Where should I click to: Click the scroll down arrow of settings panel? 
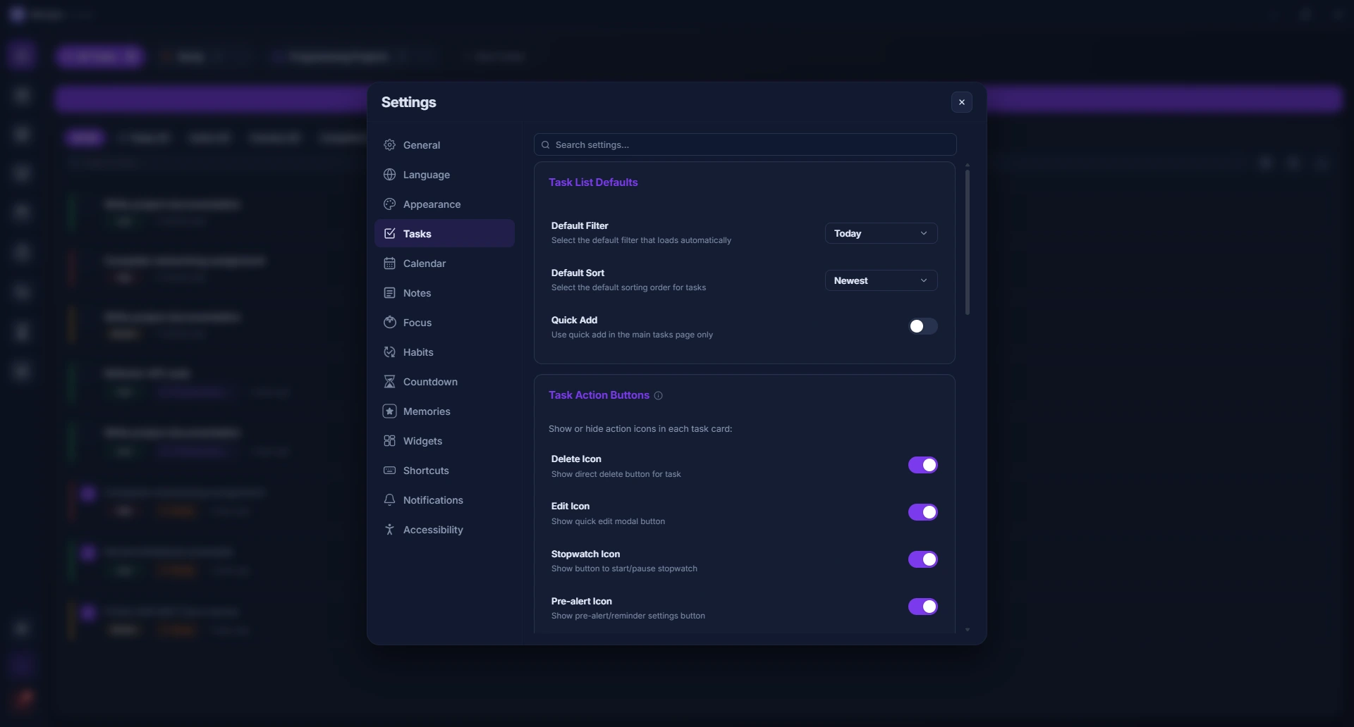coord(968,630)
